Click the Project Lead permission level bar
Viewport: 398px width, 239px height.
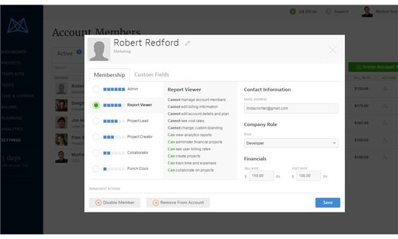pos(114,121)
